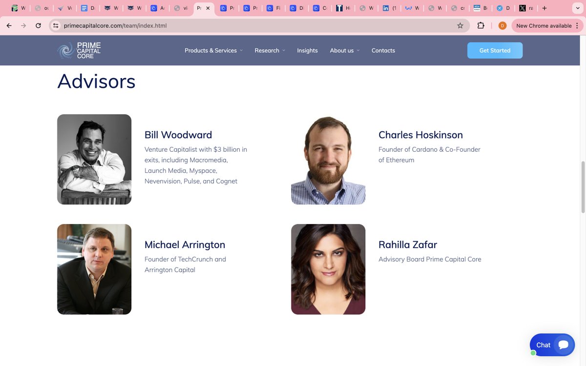Switch to the paper plane icon tab
586x366 pixels.
click(x=64, y=8)
